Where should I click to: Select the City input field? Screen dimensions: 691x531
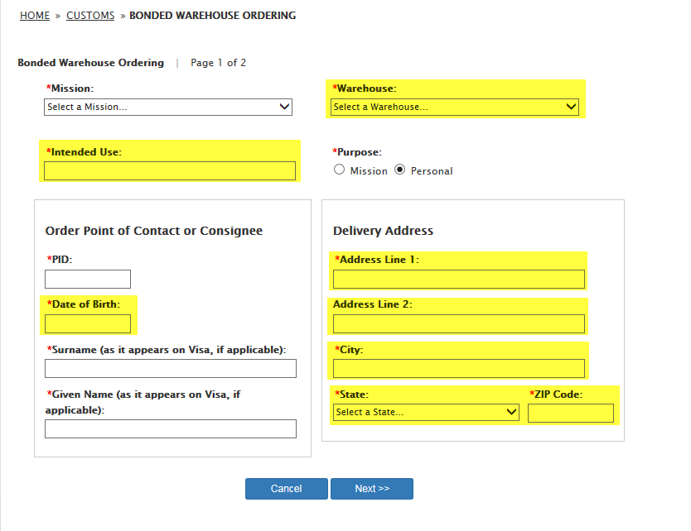coord(459,369)
